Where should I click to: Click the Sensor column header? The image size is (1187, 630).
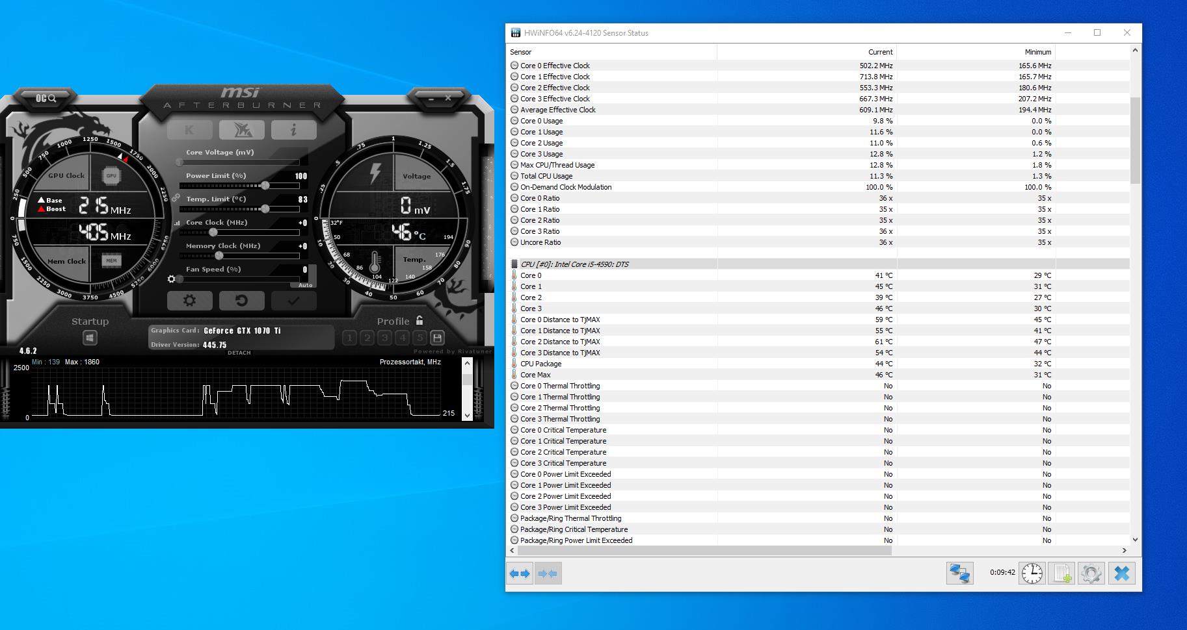(x=611, y=52)
